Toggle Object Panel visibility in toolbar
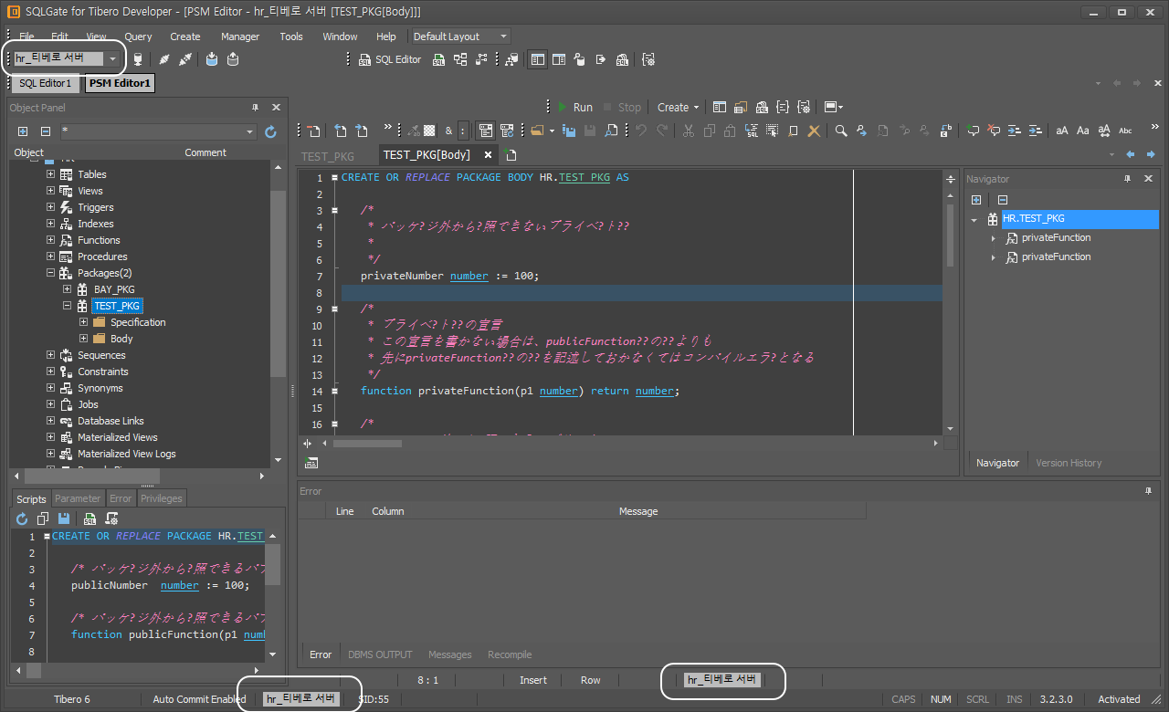Screen dimensions: 1169x712 (537, 59)
